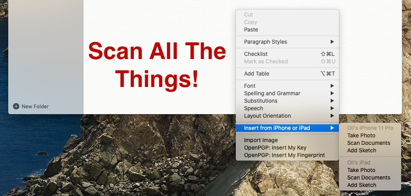This screenshot has height=196, width=411.
Task: Expand the Paragraph Styles arrow
Action: tap(332, 42)
